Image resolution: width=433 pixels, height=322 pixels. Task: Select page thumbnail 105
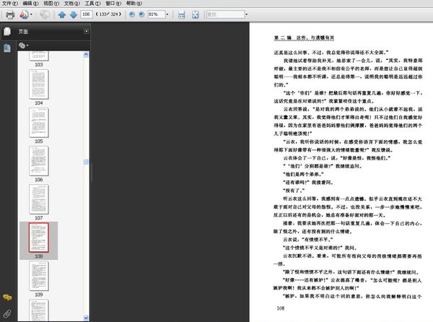click(39, 123)
